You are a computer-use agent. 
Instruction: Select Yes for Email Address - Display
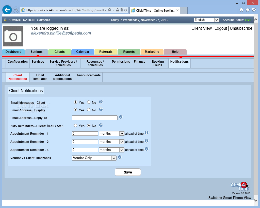pyautogui.click(x=75, y=110)
